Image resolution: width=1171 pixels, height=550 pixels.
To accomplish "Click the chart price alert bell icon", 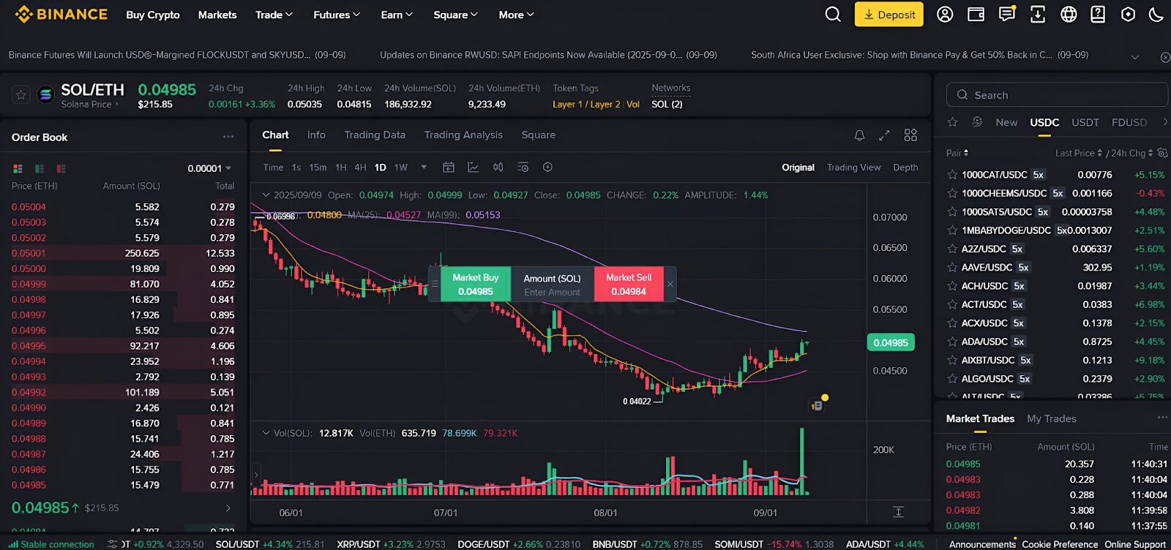I will 859,135.
